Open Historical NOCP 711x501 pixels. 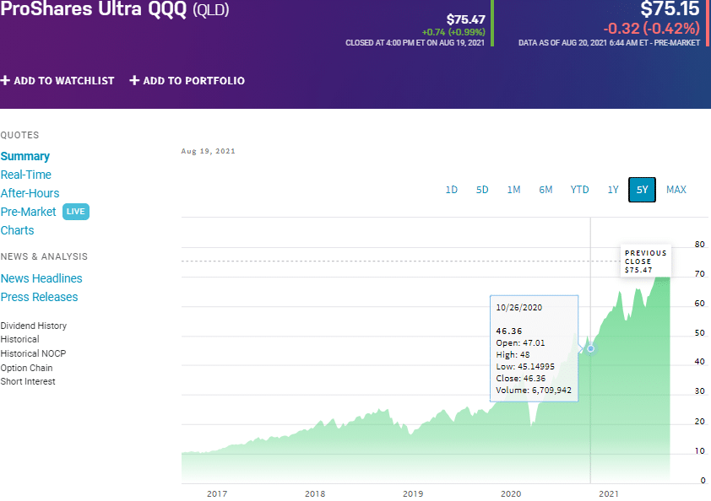[33, 353]
